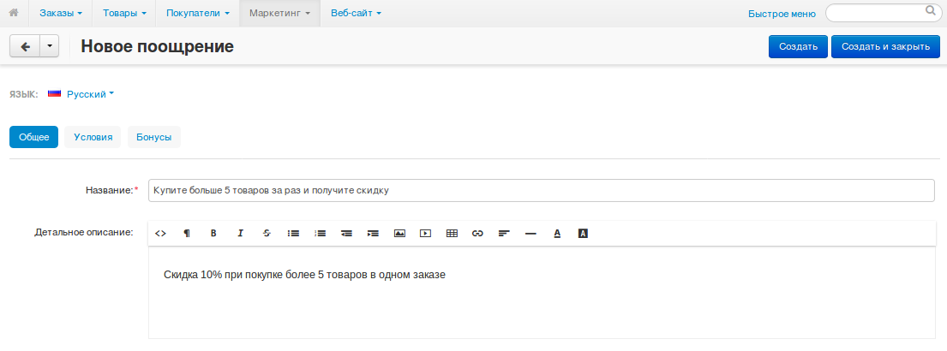Open text alignment options
The width and height of the screenshot is (947, 351).
(x=504, y=234)
